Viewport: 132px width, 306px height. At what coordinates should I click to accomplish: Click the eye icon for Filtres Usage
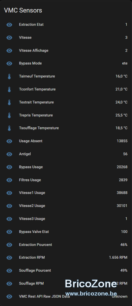[x=9, y=180]
